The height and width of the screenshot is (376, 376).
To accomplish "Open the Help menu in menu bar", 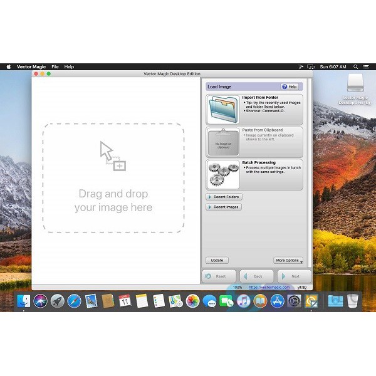I will pyautogui.click(x=69, y=66).
